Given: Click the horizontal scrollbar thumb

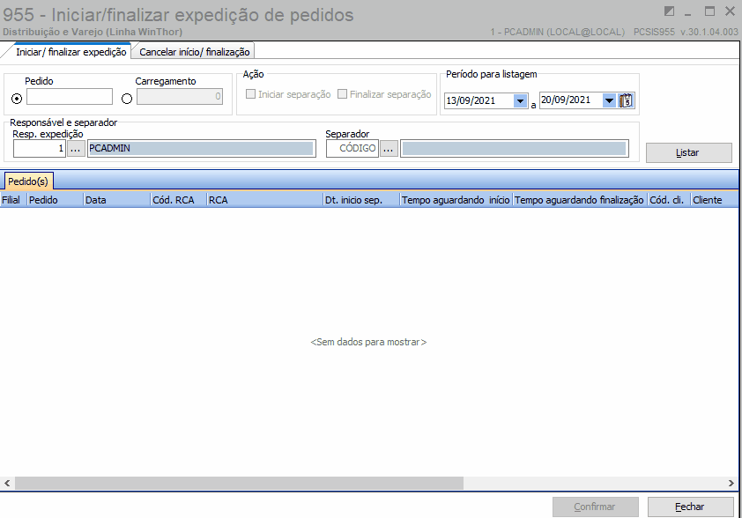Looking at the screenshot, I should (x=239, y=483).
